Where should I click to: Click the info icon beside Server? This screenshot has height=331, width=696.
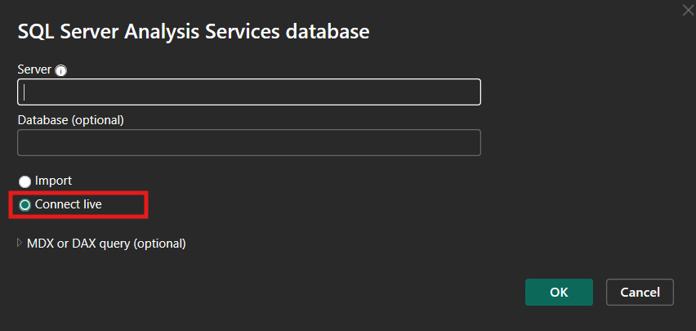pyautogui.click(x=61, y=70)
